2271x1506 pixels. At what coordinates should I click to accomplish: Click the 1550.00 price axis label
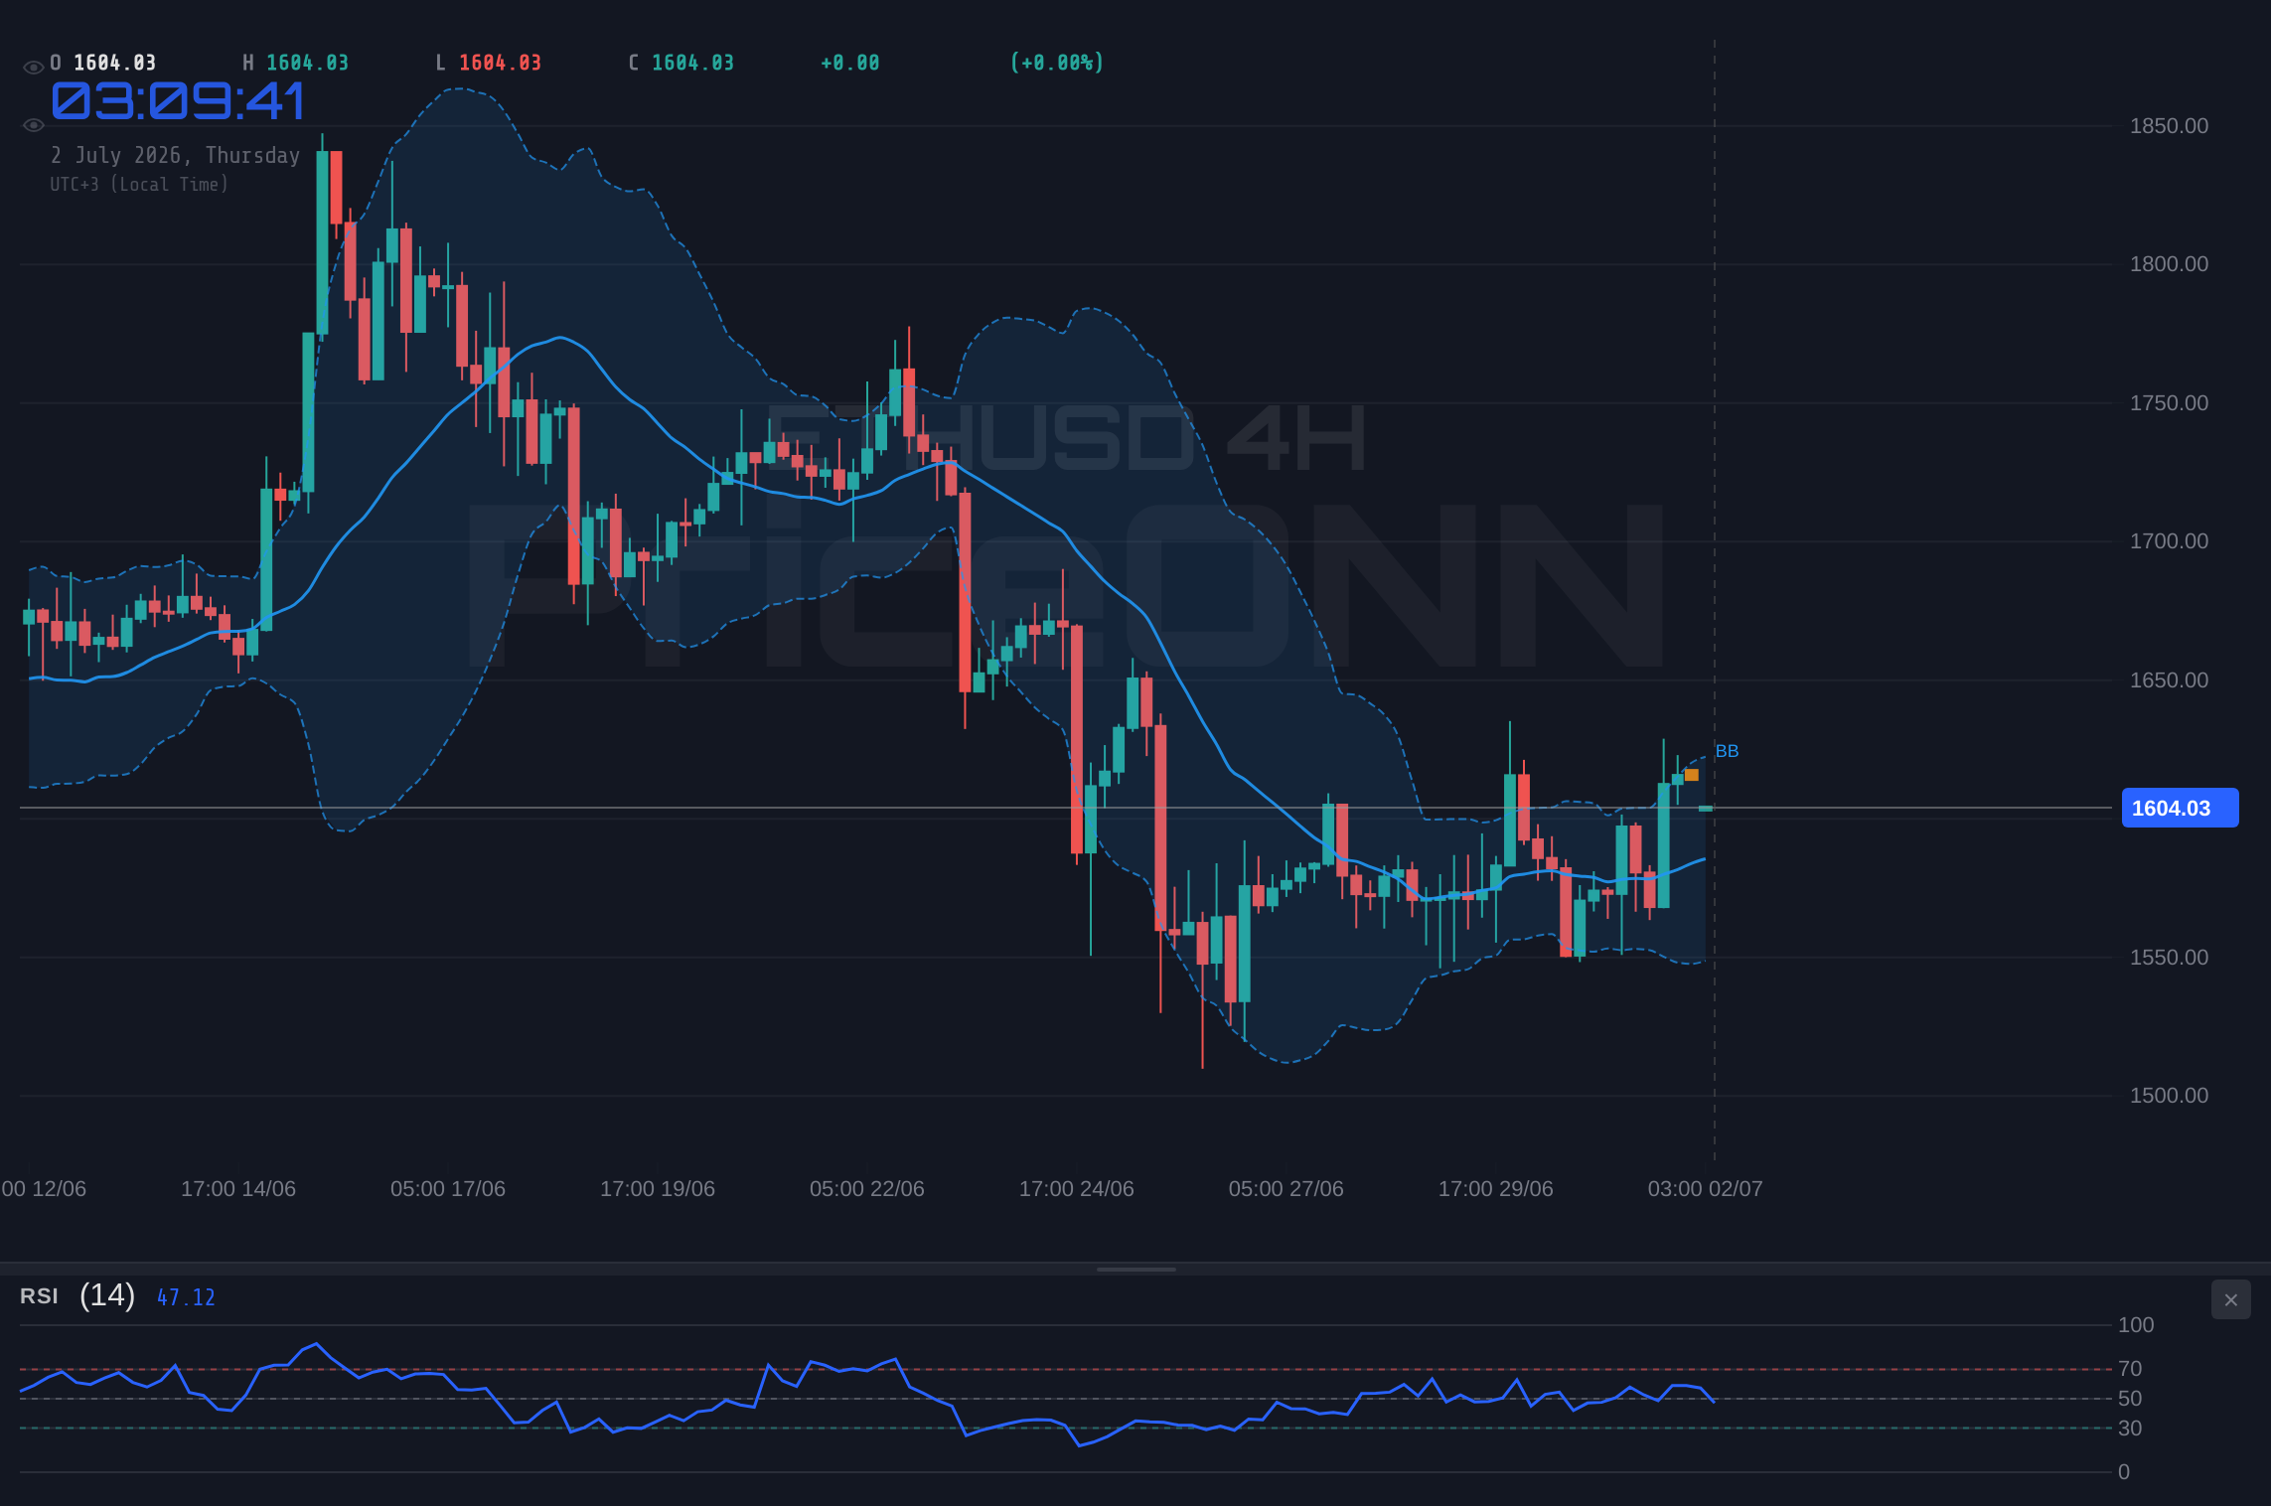pyautogui.click(x=2169, y=958)
